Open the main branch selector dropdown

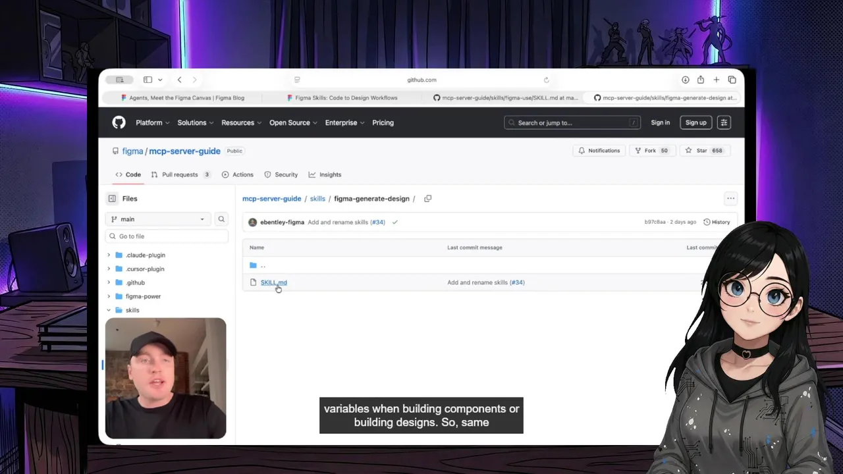pos(158,219)
